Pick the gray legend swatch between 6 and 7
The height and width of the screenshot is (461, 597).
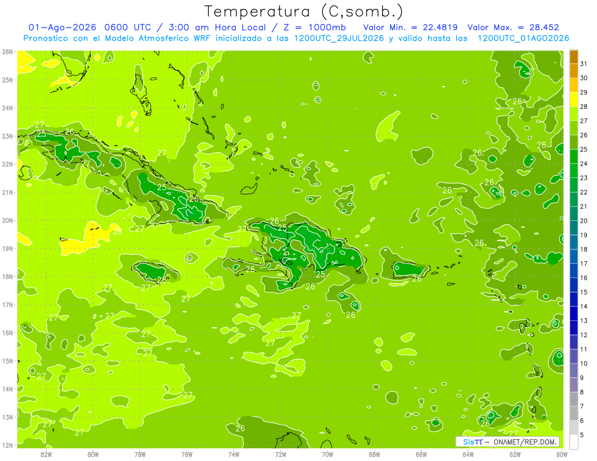[574, 413]
